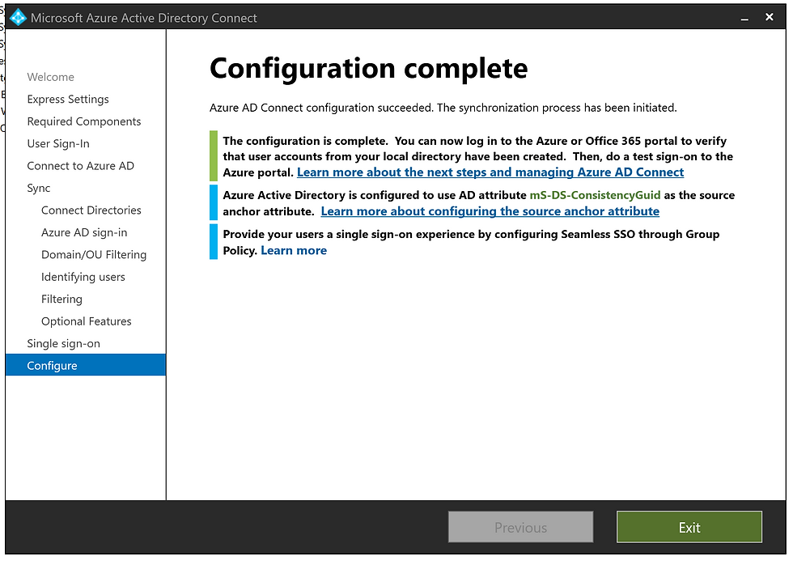This screenshot has height=565, width=793.
Task: Close the Azure AD Connect wizard window
Action: click(770, 17)
